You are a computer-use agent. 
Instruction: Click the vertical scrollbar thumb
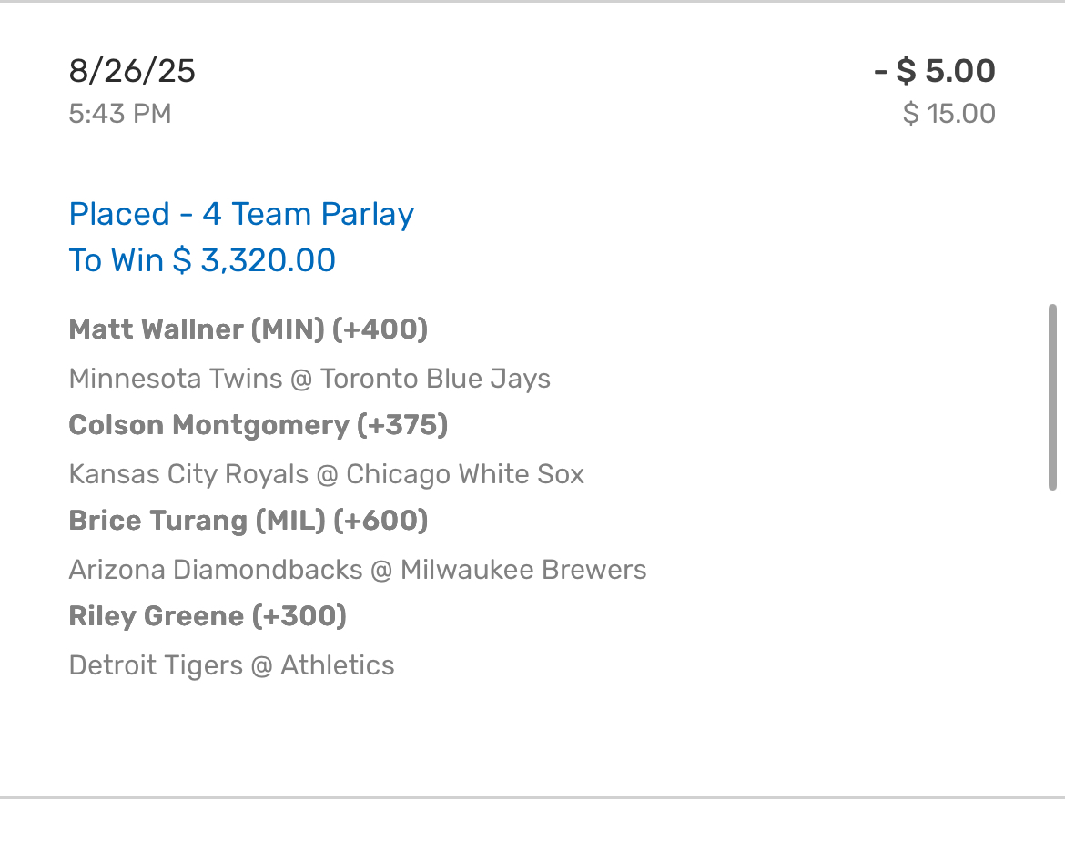[x=1053, y=398]
